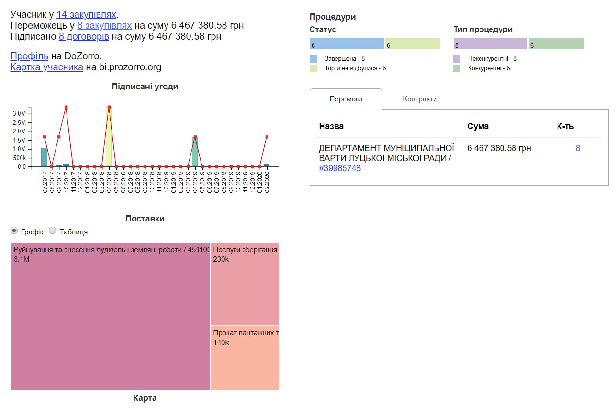This screenshot has height=408, width=614.
Task: Switch to the Перемоги tab
Action: (346, 99)
